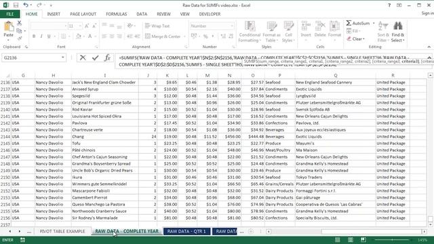Click sheet navigation right arrow
The height and width of the screenshot is (244, 434).
(x=20, y=231)
